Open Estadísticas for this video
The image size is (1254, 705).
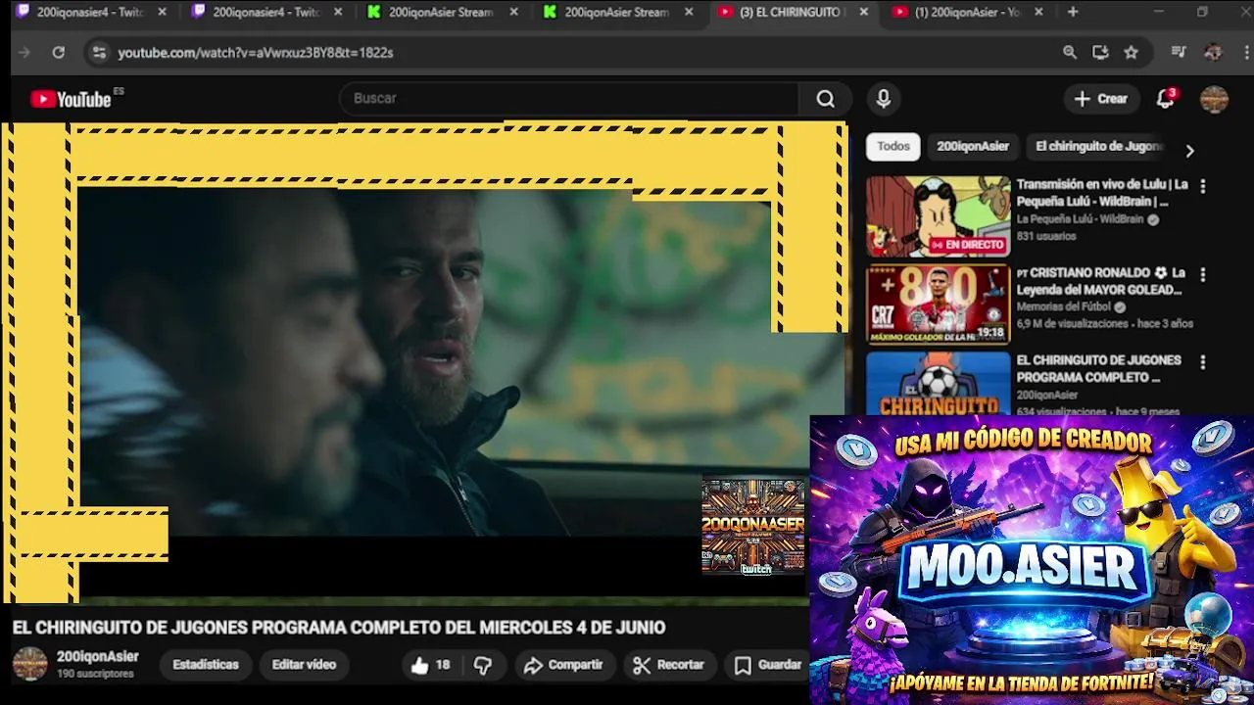tap(206, 665)
